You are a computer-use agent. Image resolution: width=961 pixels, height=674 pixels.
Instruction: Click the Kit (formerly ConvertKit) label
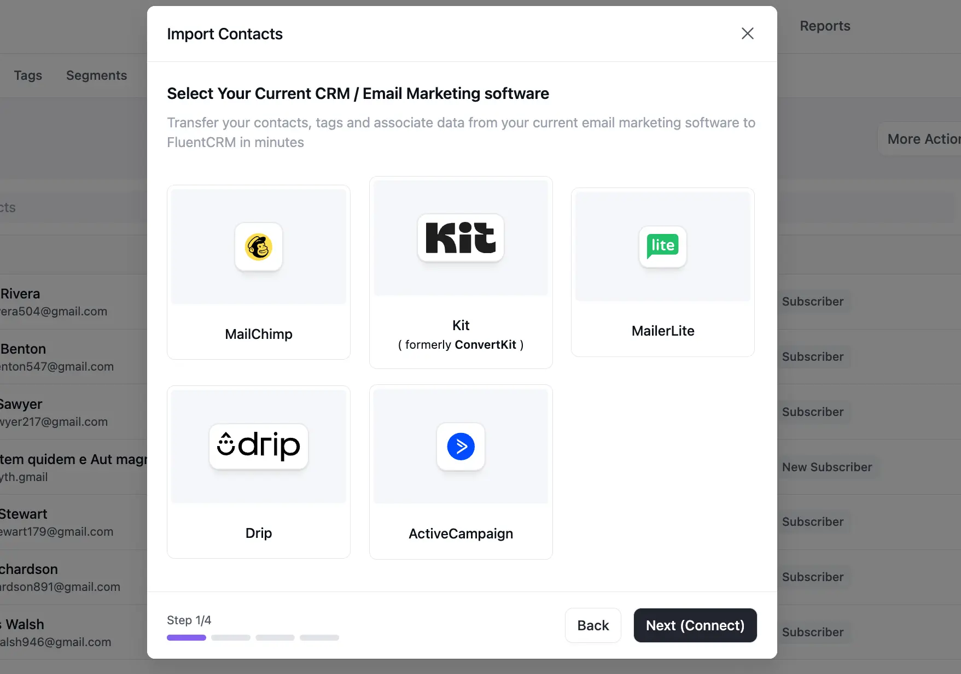[461, 335]
